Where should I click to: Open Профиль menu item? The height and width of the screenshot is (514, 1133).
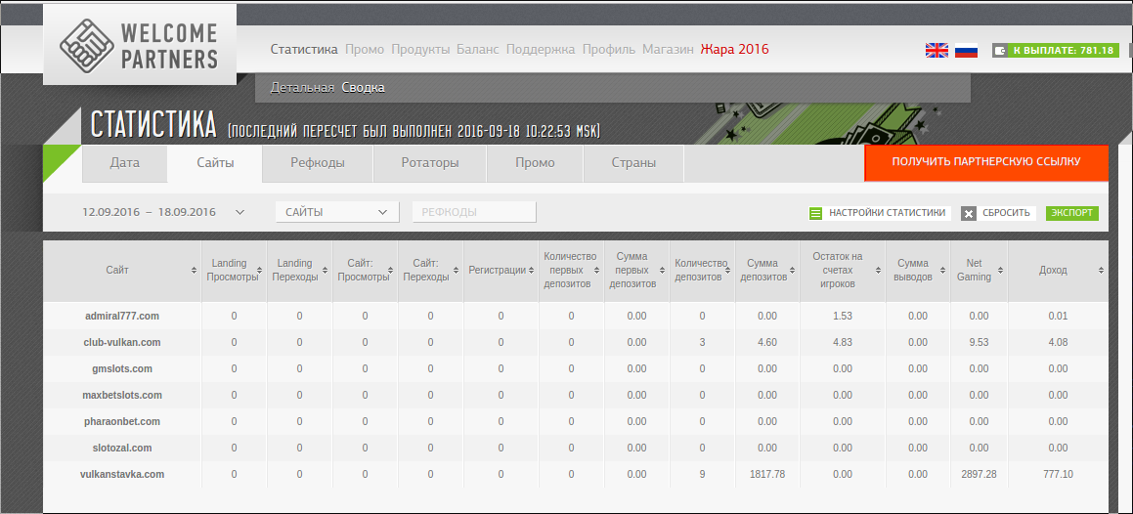click(609, 50)
